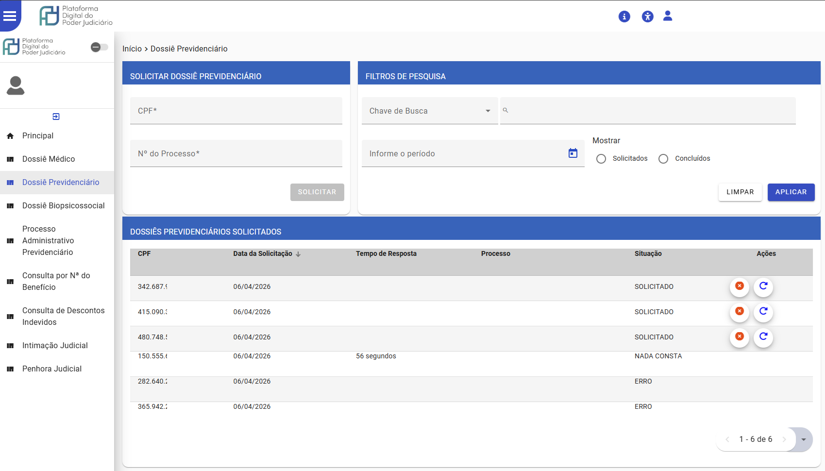Open Processo Administrativo Previdenciário

(x=57, y=241)
